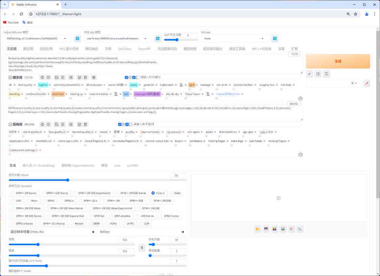Open the Chrome profile avatar menu
Viewport: 380px width, 276px height.
point(367,14)
